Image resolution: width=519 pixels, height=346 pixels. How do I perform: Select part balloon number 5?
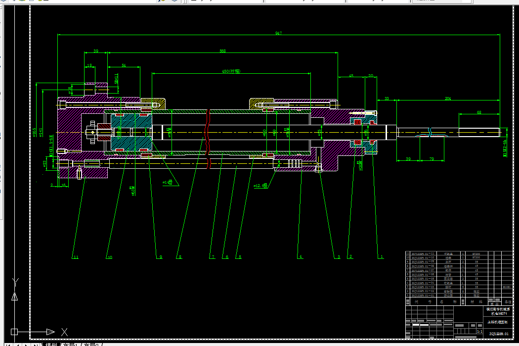[240, 257]
